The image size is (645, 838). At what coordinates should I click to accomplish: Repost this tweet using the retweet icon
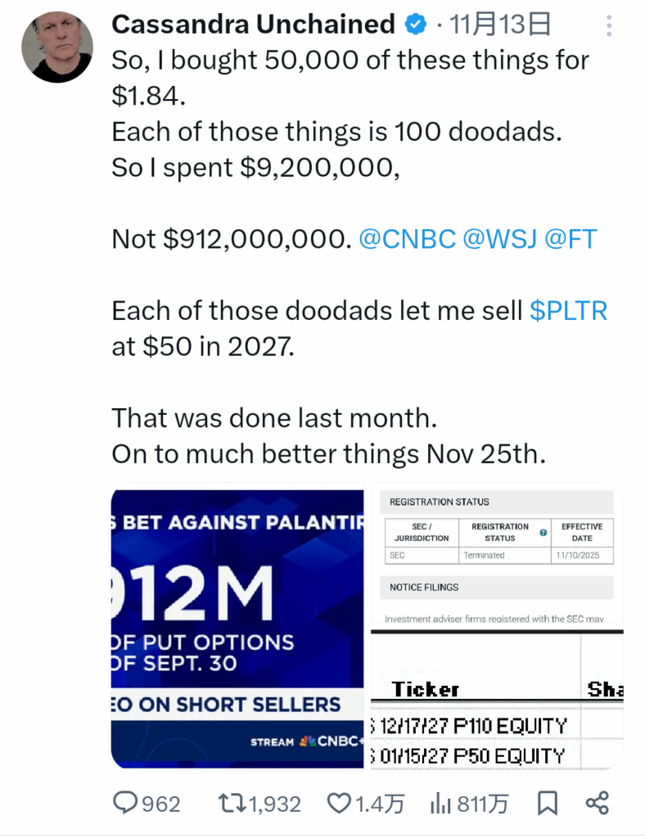[x=233, y=804]
